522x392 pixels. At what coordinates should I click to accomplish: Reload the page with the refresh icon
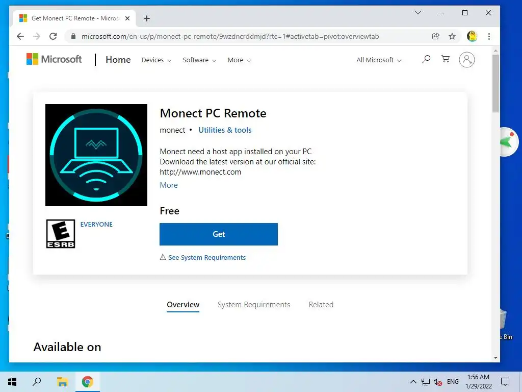(53, 36)
